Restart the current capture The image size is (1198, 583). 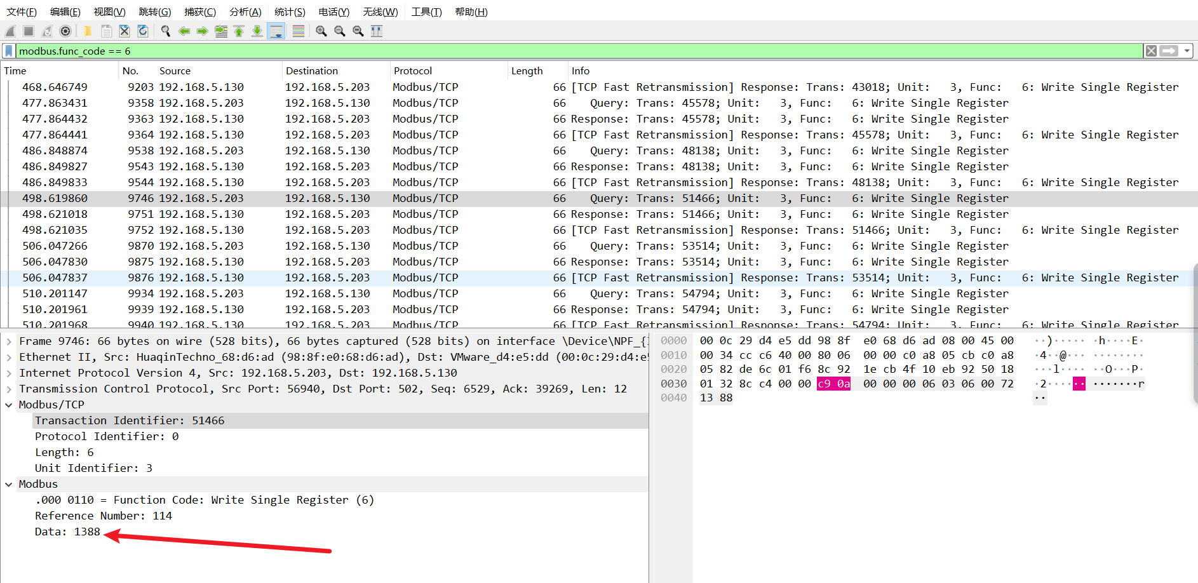pos(47,31)
